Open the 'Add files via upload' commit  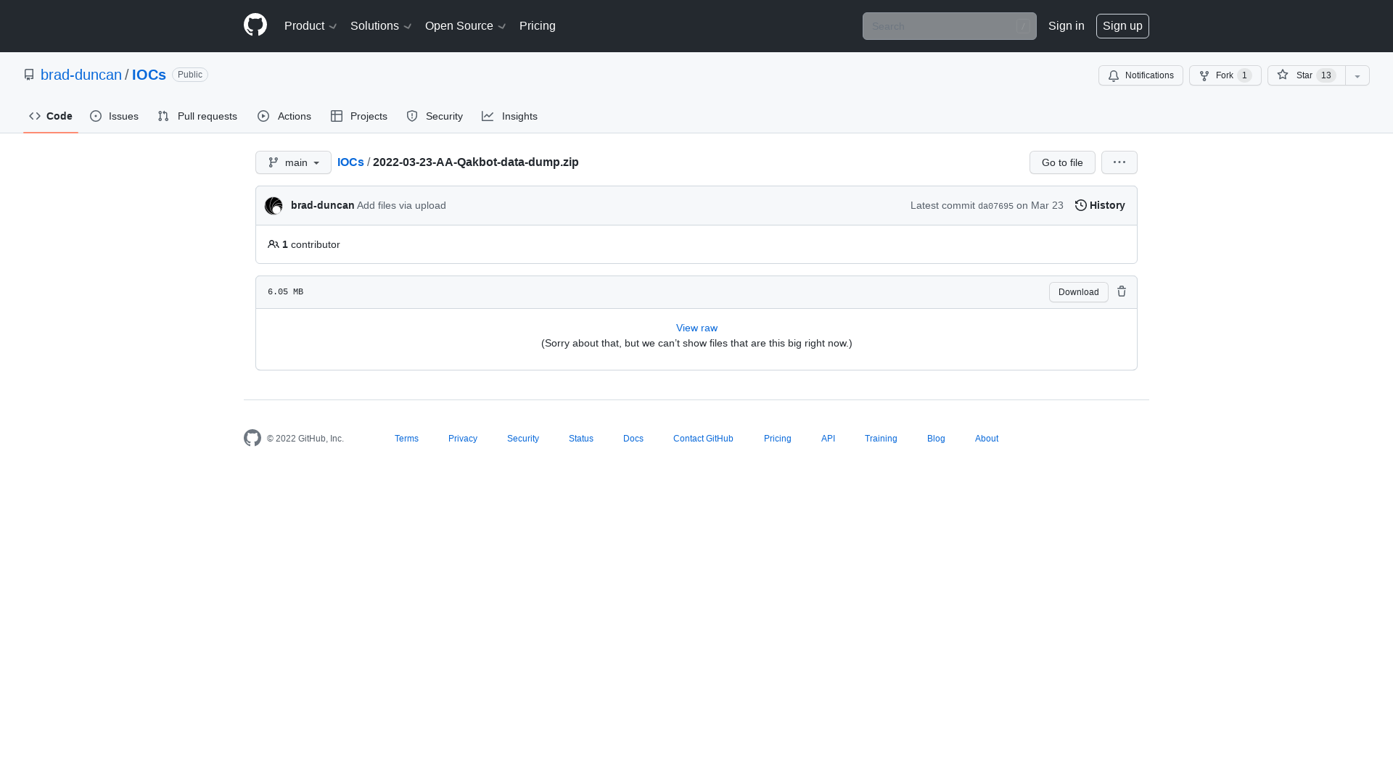401,206
